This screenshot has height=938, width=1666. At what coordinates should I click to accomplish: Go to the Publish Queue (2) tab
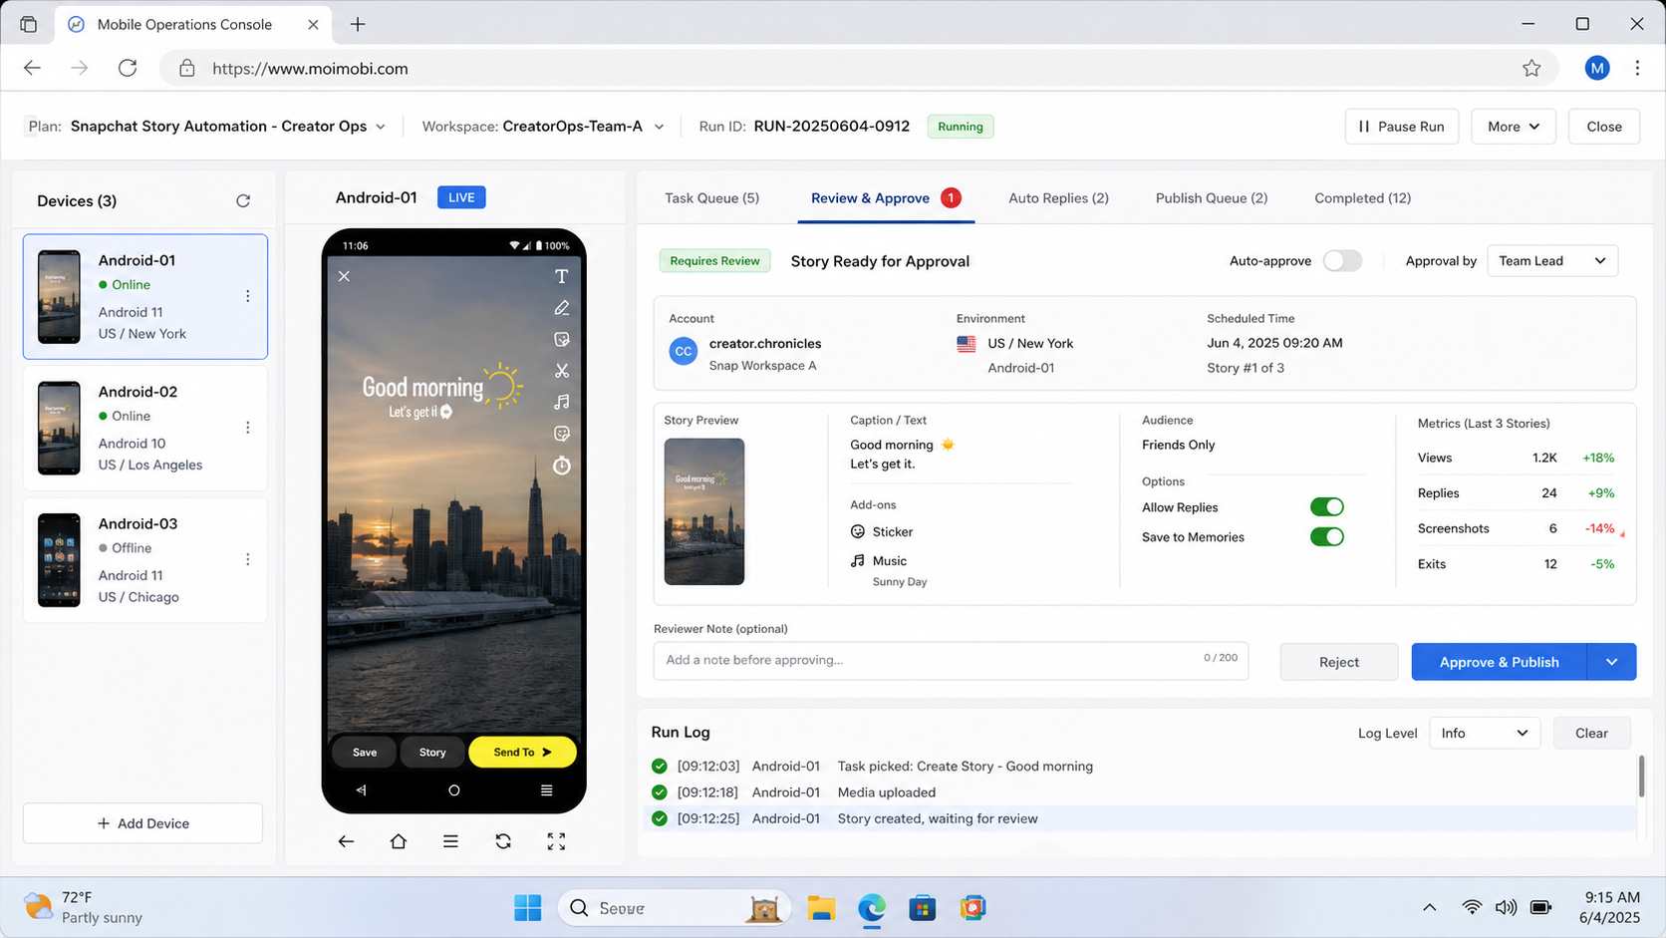click(1212, 198)
